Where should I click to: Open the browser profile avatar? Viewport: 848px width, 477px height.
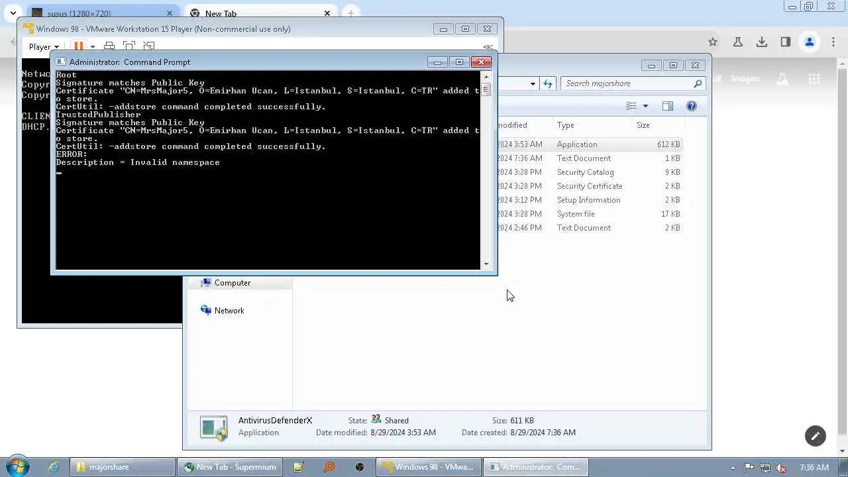810,42
